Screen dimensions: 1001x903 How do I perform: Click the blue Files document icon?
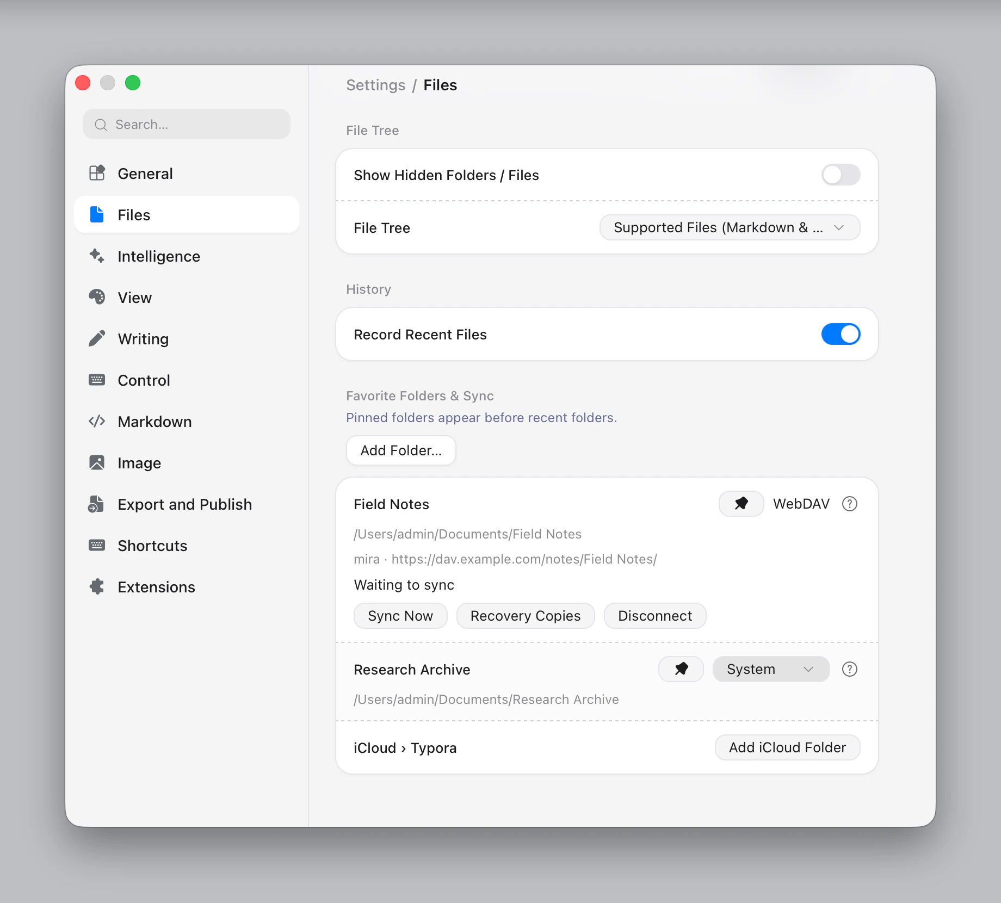click(97, 214)
